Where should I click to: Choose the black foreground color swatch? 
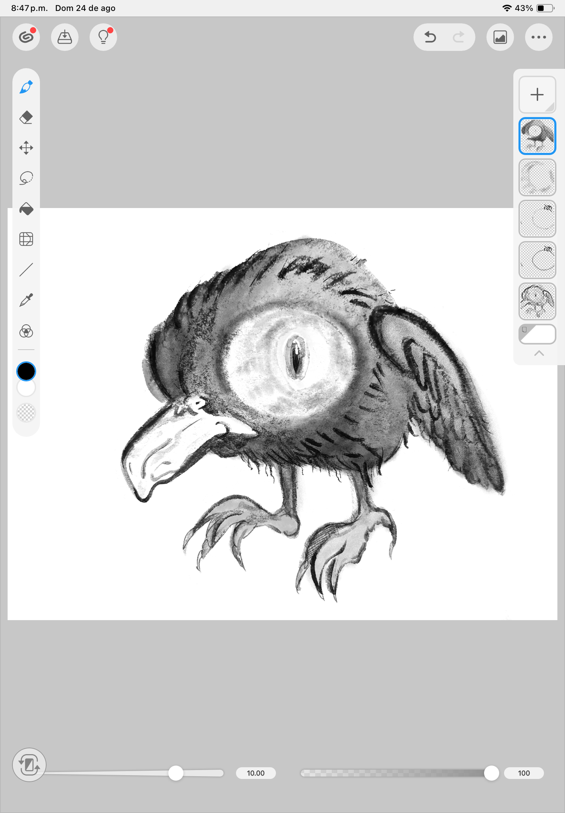pos(26,371)
